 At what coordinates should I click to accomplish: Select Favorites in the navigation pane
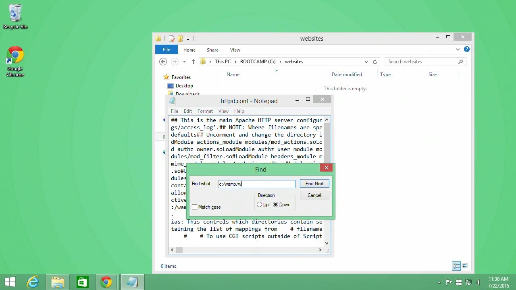coord(181,77)
